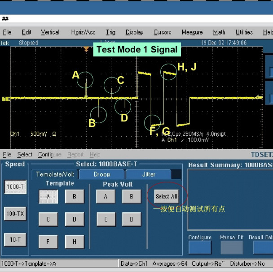The height and width of the screenshot is (272, 273).
Task: Open the Cursors menu
Action: (x=162, y=32)
